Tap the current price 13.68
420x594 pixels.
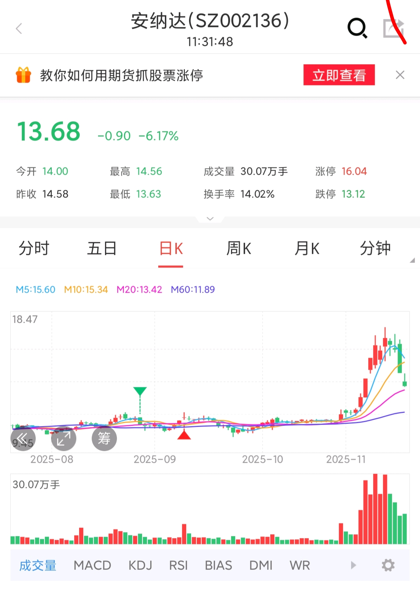(49, 132)
